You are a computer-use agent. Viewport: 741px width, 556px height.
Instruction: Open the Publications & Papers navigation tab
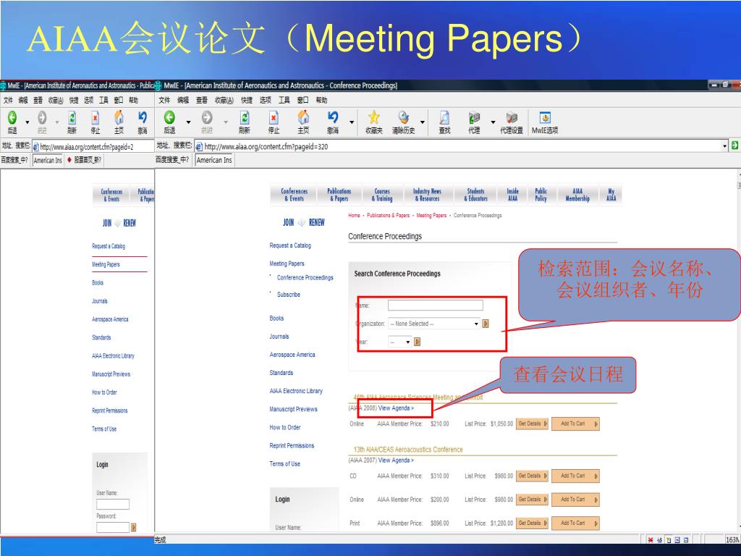tap(339, 195)
